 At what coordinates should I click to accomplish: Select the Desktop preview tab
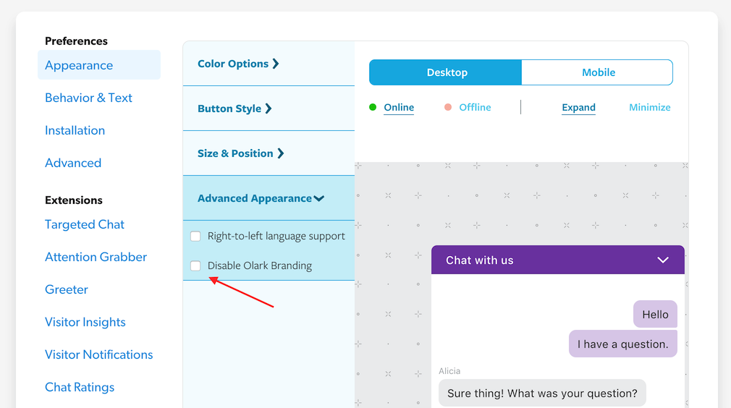click(x=447, y=72)
